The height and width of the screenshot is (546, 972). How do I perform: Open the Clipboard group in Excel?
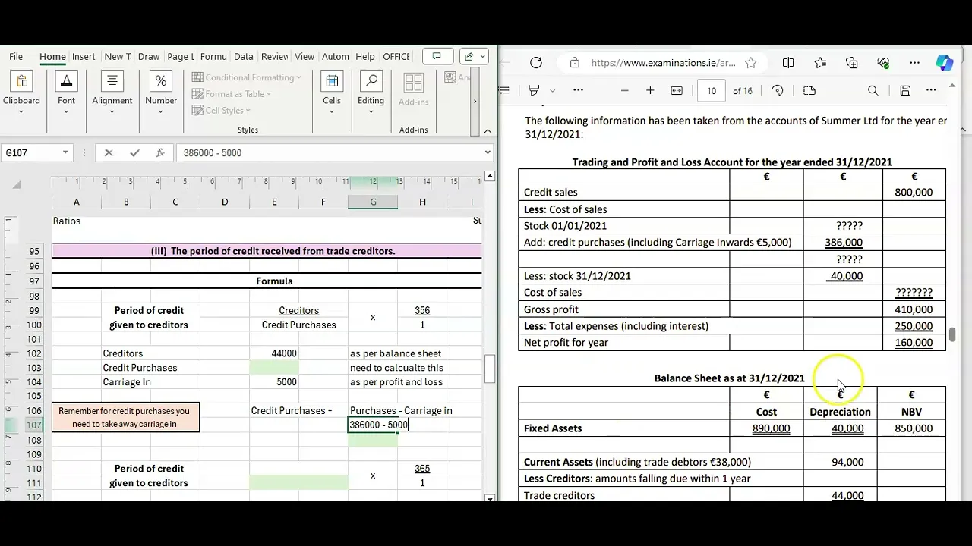click(21, 93)
